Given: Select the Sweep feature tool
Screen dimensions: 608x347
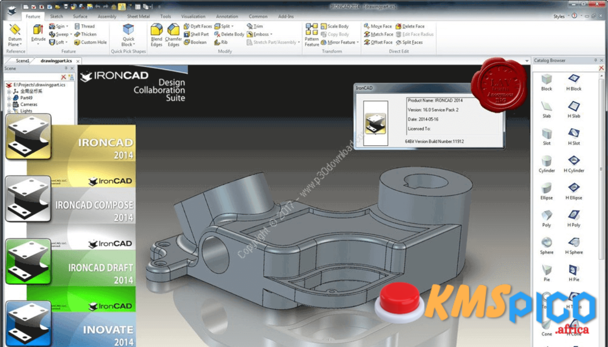Looking at the screenshot, I should (x=60, y=34).
